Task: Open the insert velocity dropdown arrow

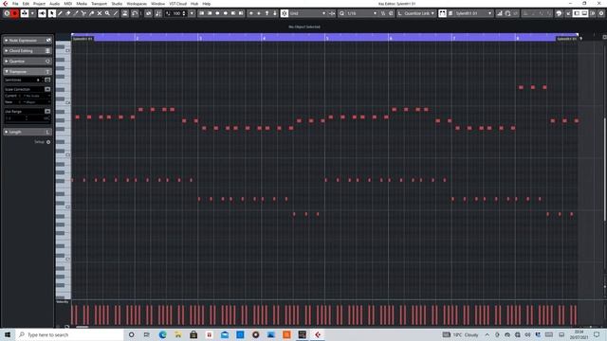Action: 192,13
